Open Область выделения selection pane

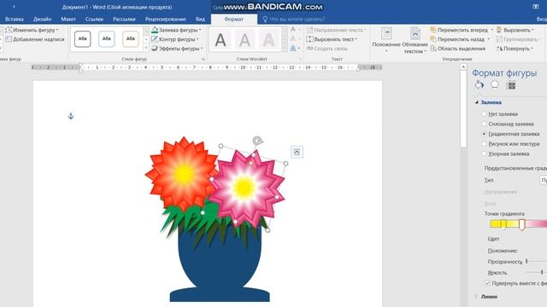point(458,49)
